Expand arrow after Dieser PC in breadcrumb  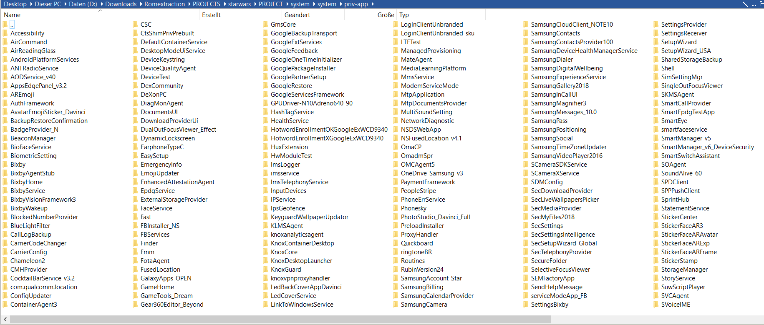pyautogui.click(x=65, y=4)
